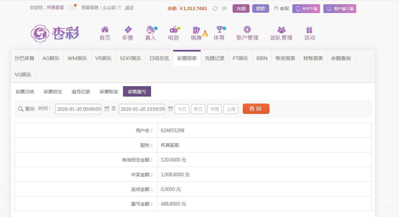Select the 彩票投注 sub-tab
Image resolution: width=399 pixels, height=217 pixels.
point(53,92)
